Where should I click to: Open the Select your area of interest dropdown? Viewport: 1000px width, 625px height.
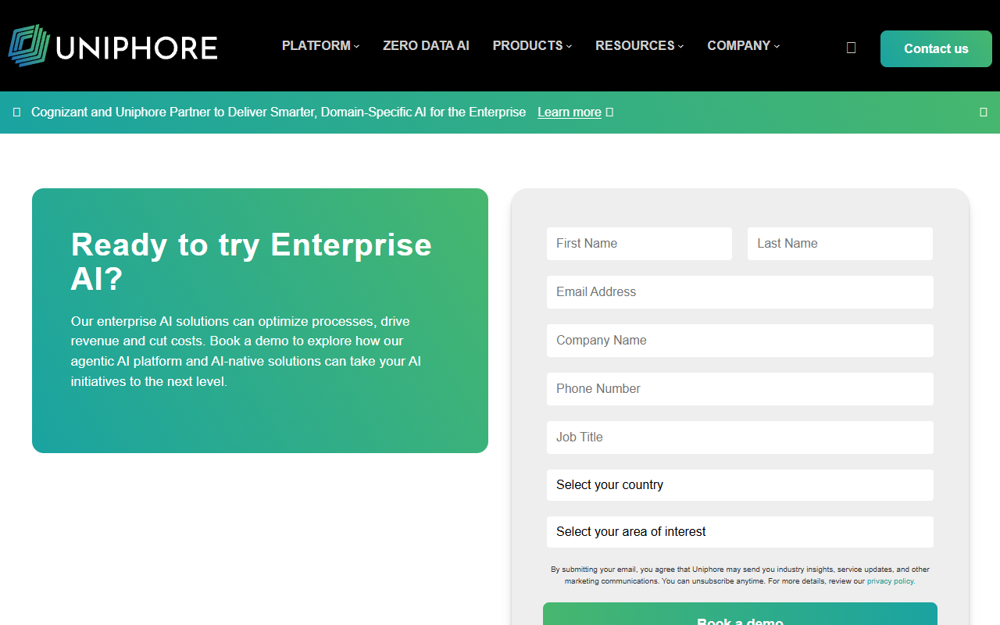[740, 532]
